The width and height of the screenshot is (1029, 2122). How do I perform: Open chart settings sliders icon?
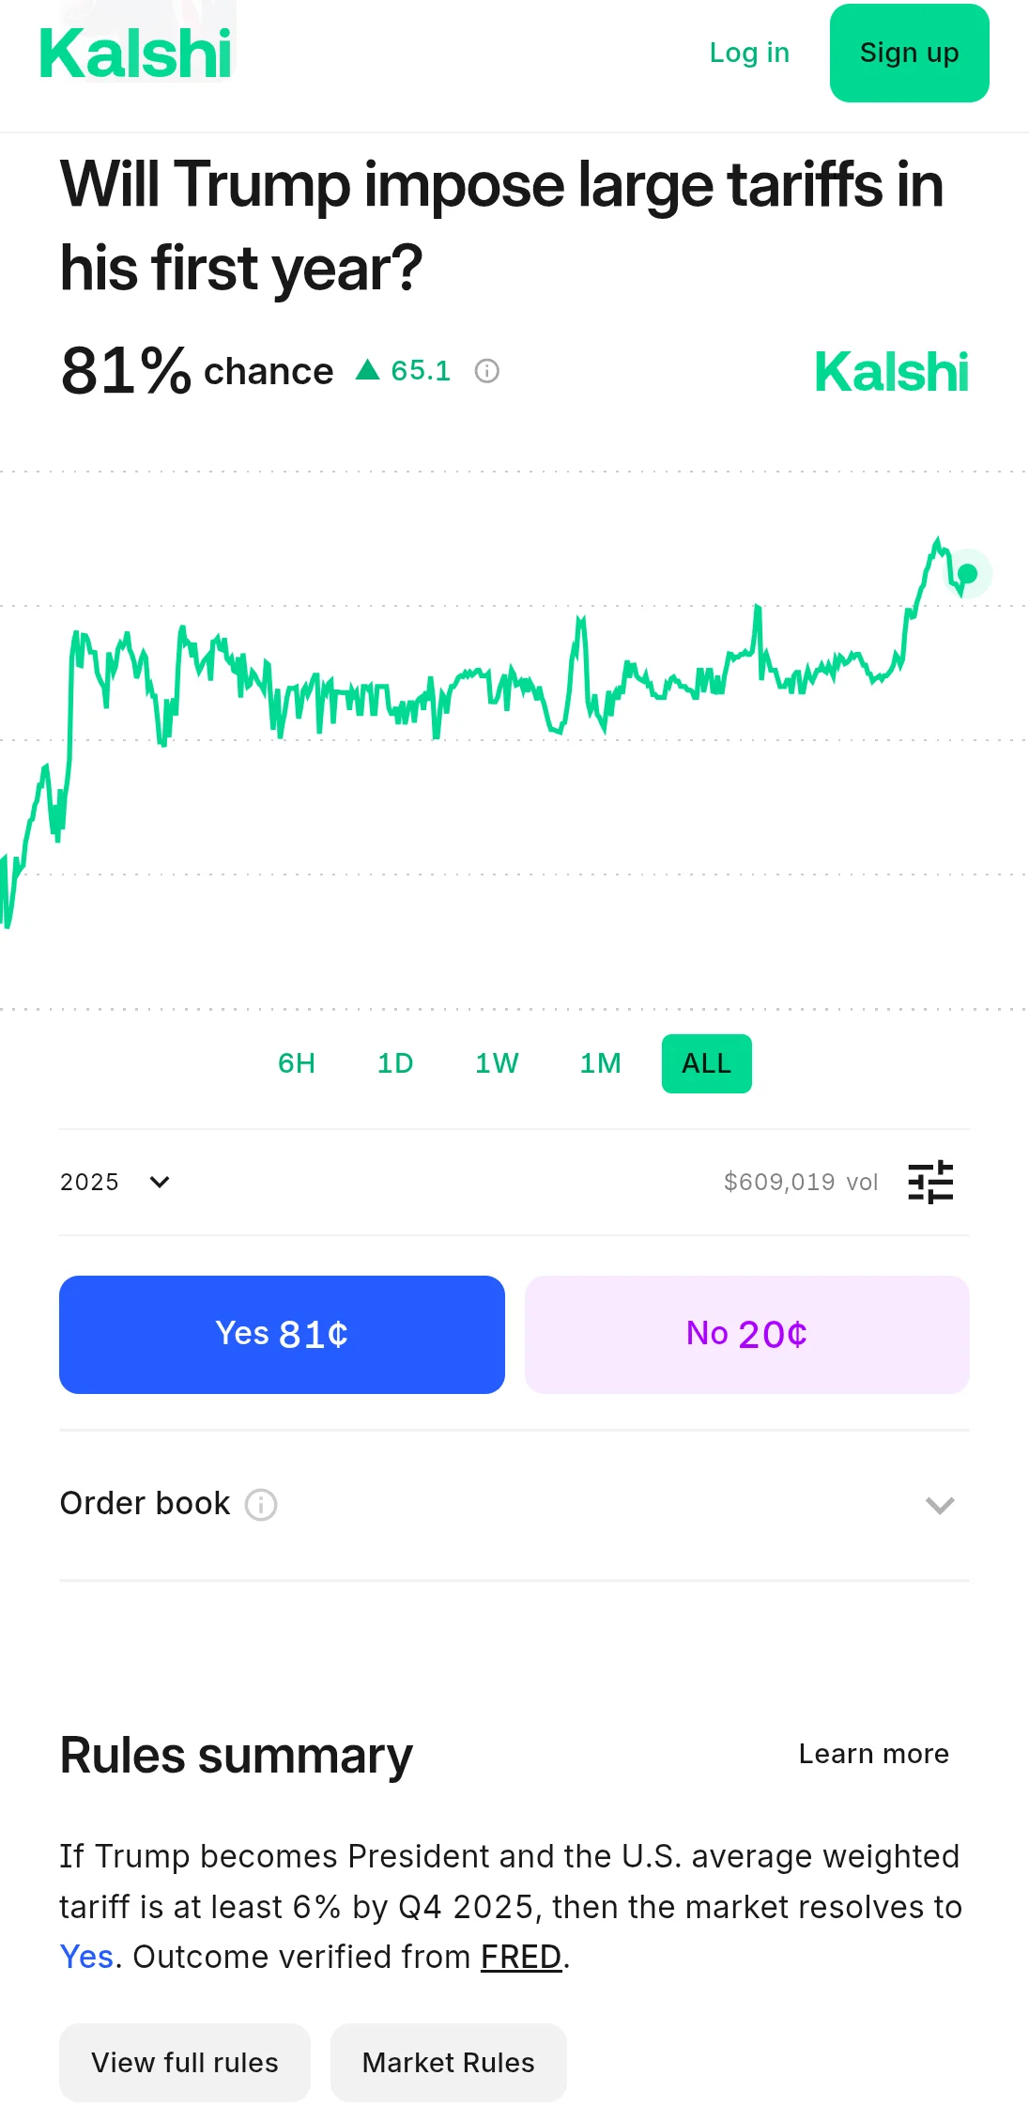930,1182
